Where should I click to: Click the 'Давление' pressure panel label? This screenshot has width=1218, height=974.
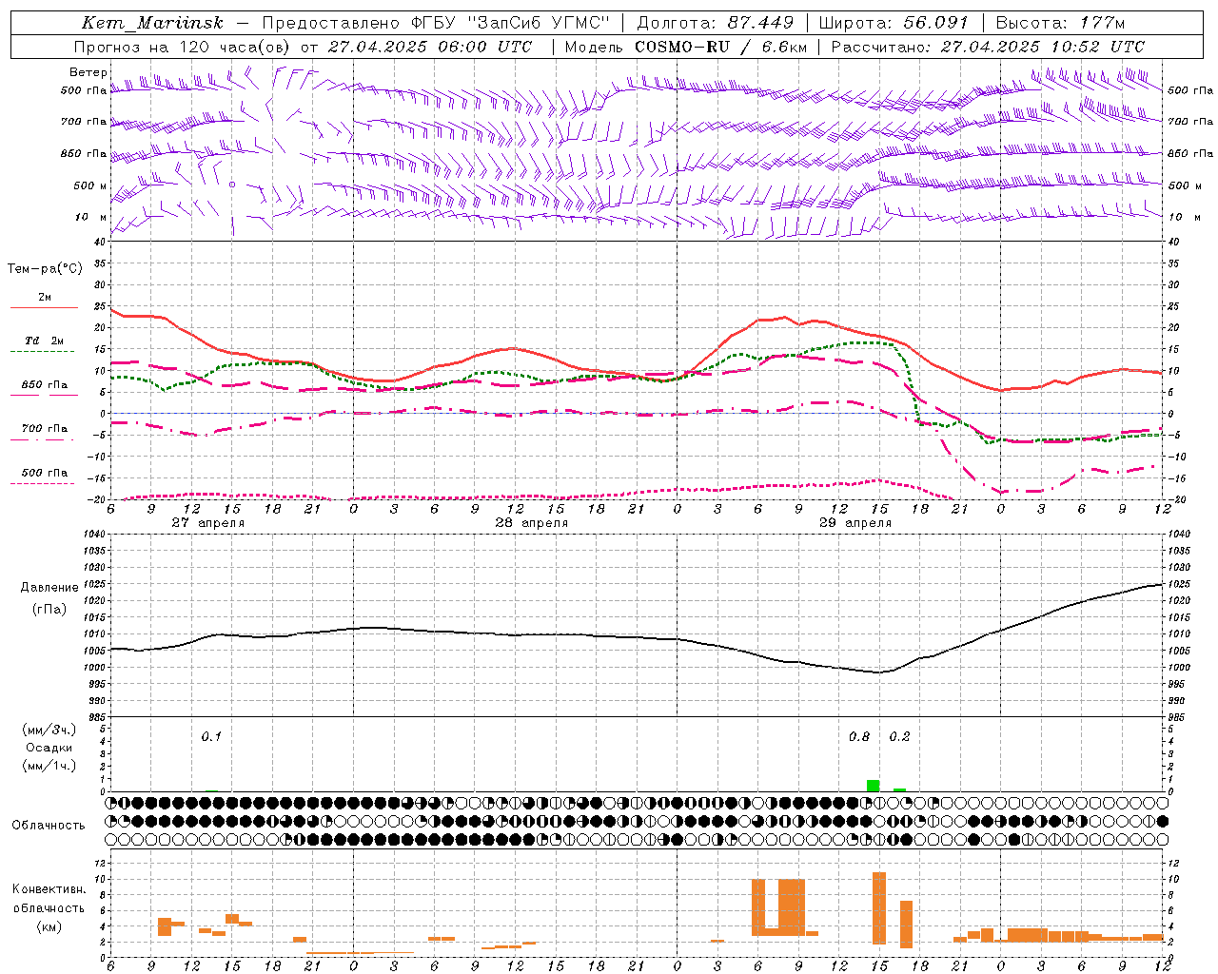click(49, 588)
